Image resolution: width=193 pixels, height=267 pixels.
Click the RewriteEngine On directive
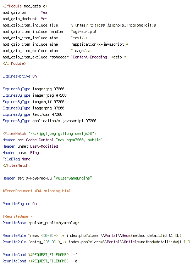[x=20, y=204]
